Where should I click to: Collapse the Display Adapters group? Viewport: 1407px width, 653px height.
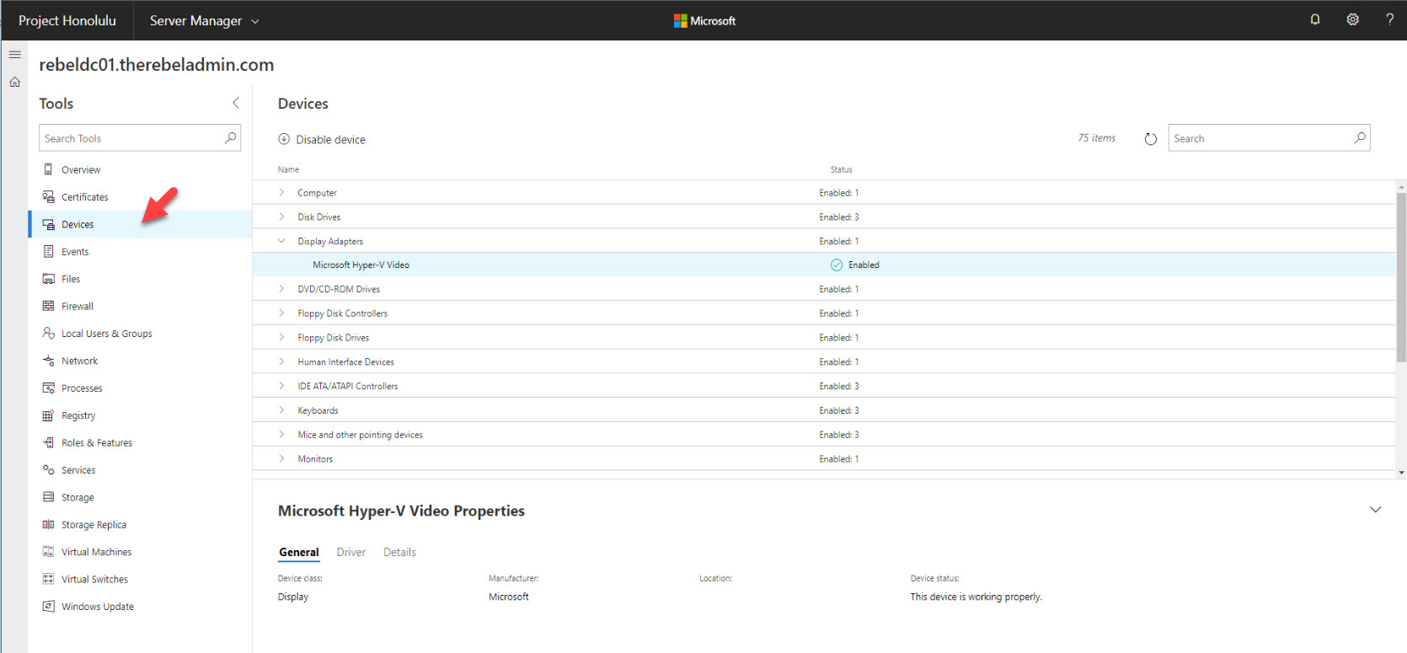click(281, 241)
